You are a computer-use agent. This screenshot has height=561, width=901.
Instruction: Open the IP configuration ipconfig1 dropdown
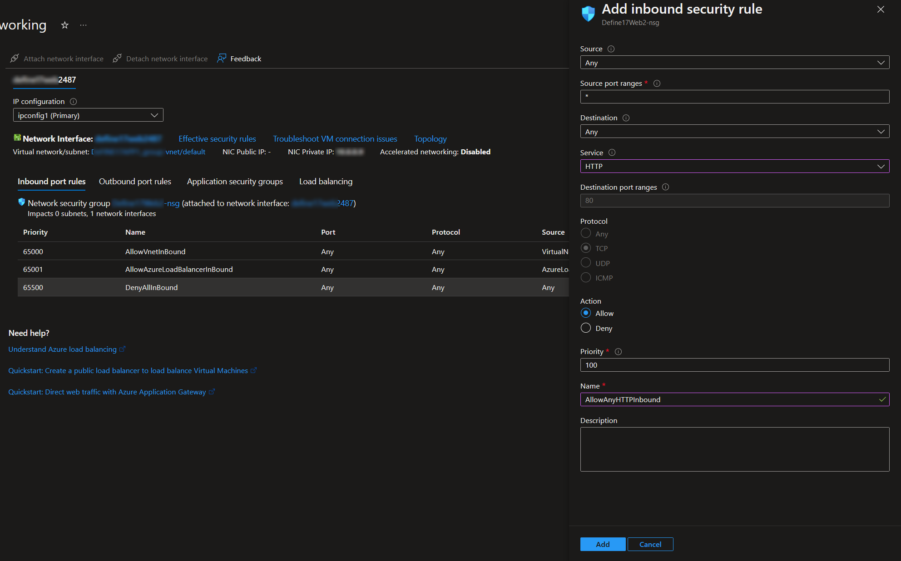pos(88,115)
